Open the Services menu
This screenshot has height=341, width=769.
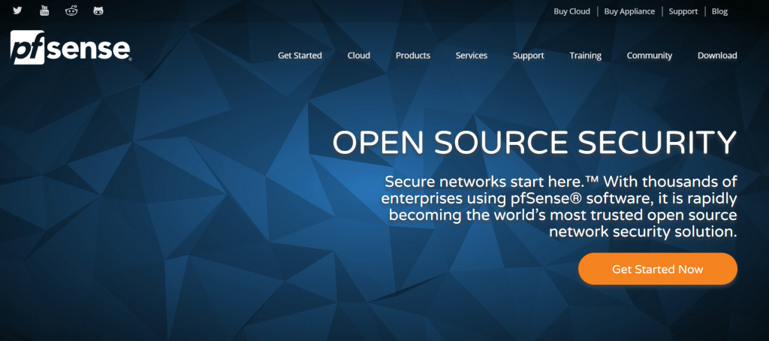(472, 56)
